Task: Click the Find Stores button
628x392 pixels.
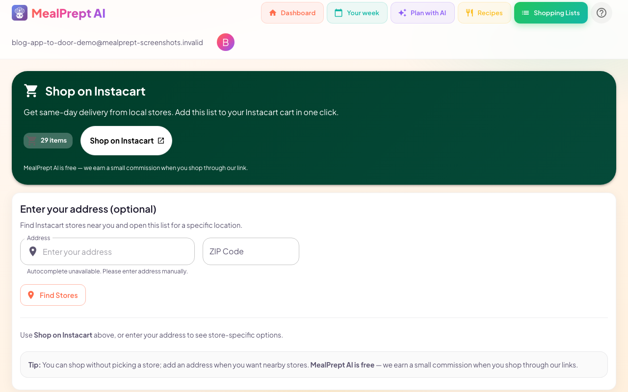Action: [53, 295]
